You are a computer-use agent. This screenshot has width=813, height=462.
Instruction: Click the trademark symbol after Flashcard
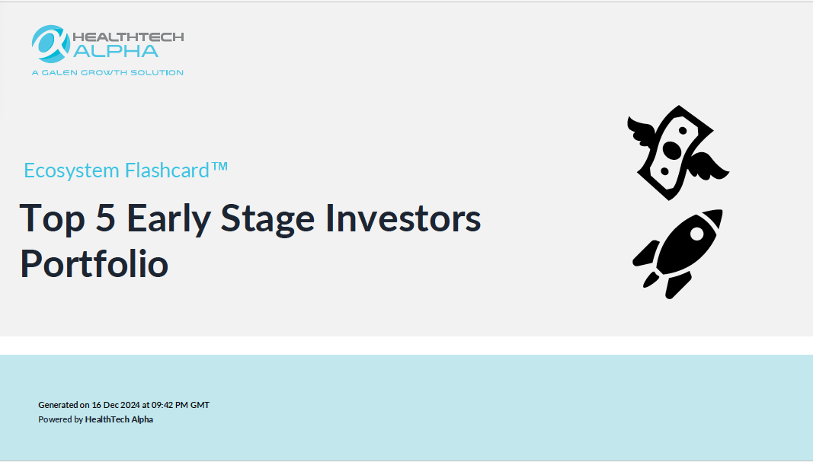coord(219,166)
